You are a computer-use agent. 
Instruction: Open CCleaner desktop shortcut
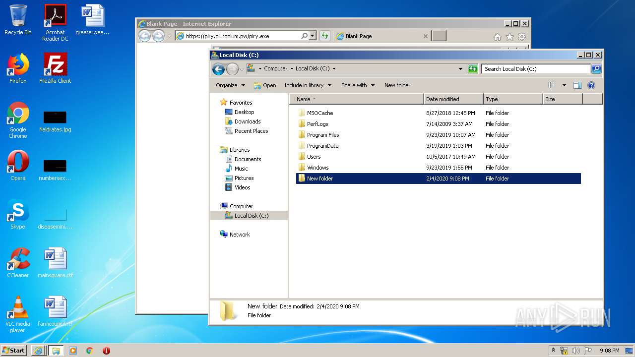(18, 263)
